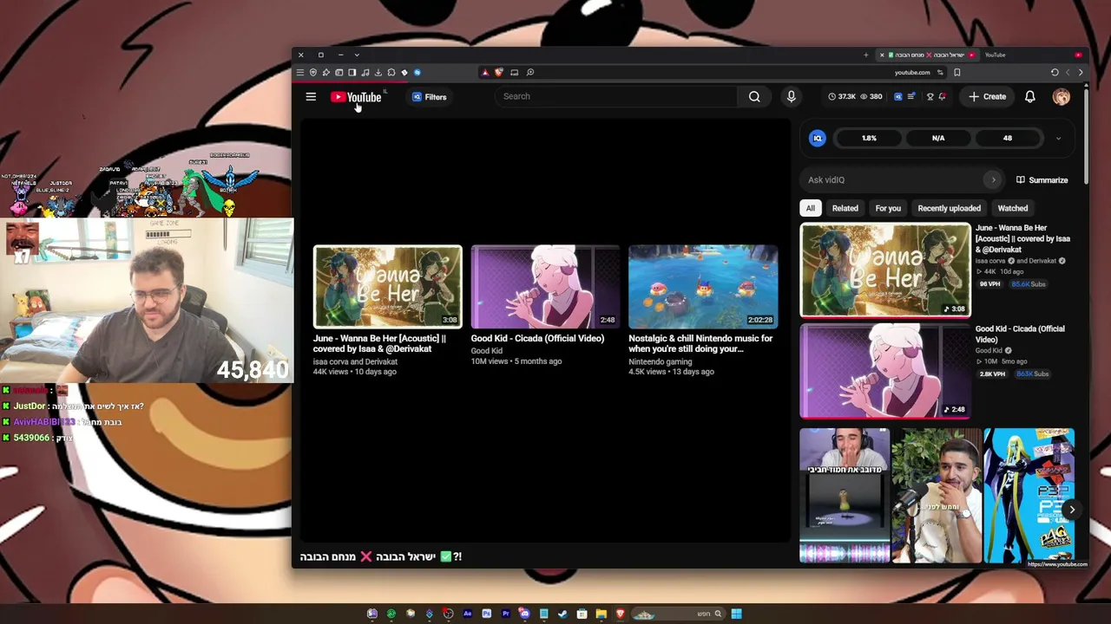Open the vidIQ alerts bell icon
Image resolution: width=1111 pixels, height=624 pixels.
942,97
